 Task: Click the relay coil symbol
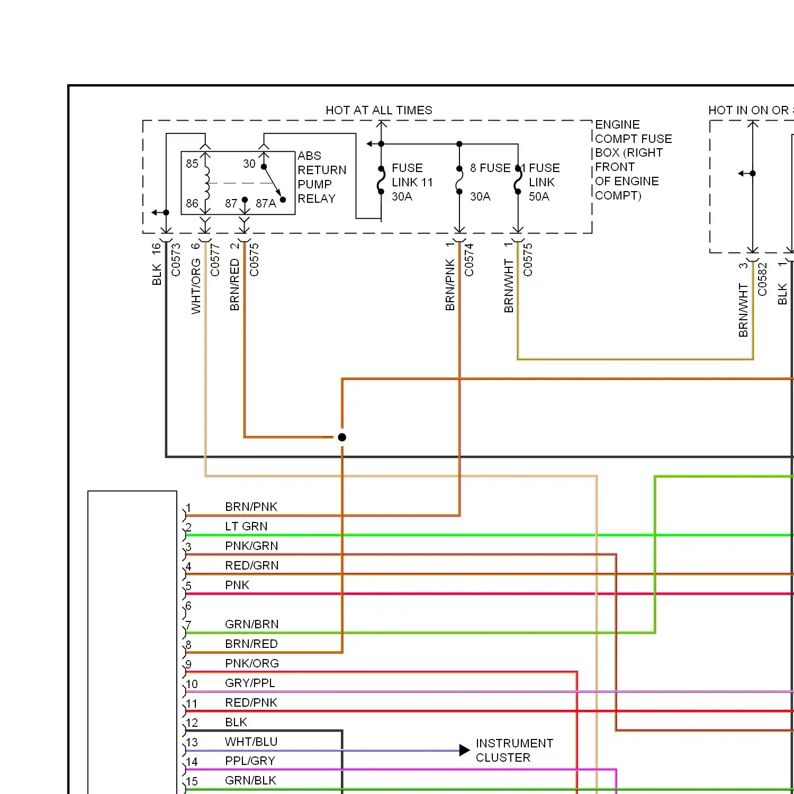point(206,183)
